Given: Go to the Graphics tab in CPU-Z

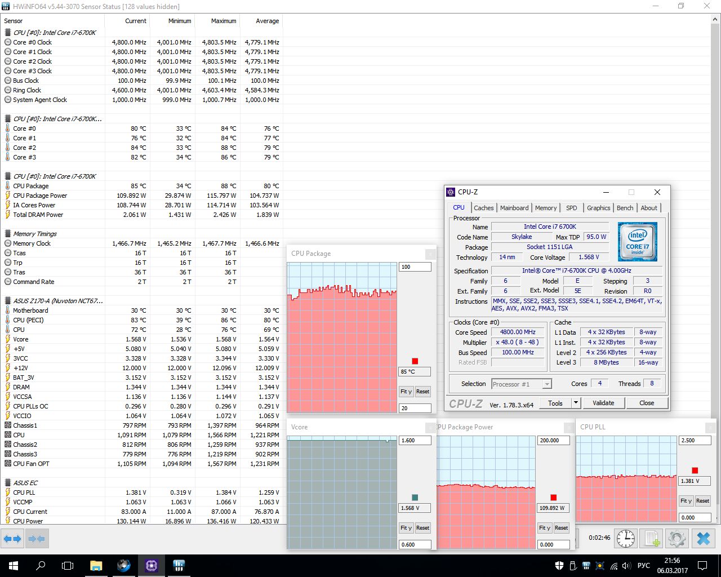Looking at the screenshot, I should pyautogui.click(x=598, y=208).
